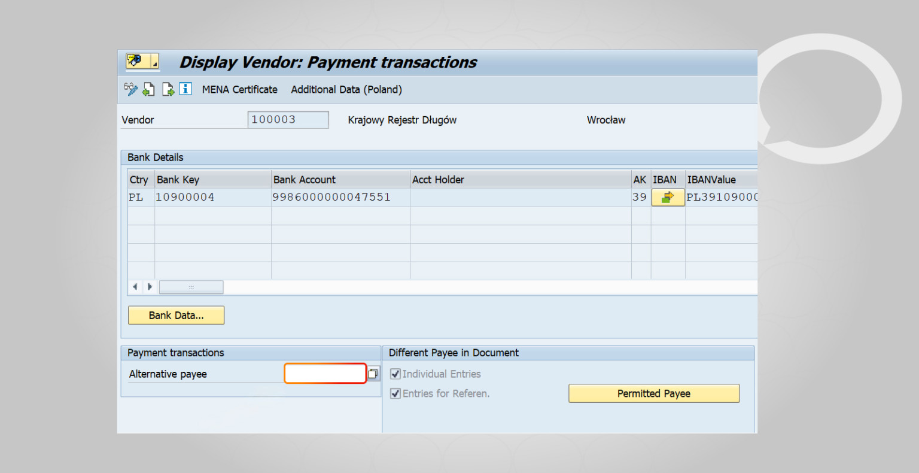The width and height of the screenshot is (919, 473).
Task: Click the right scroll arrow of the bank table
Action: pos(150,287)
